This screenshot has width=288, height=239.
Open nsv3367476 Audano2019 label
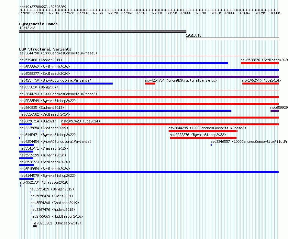tap(53, 210)
